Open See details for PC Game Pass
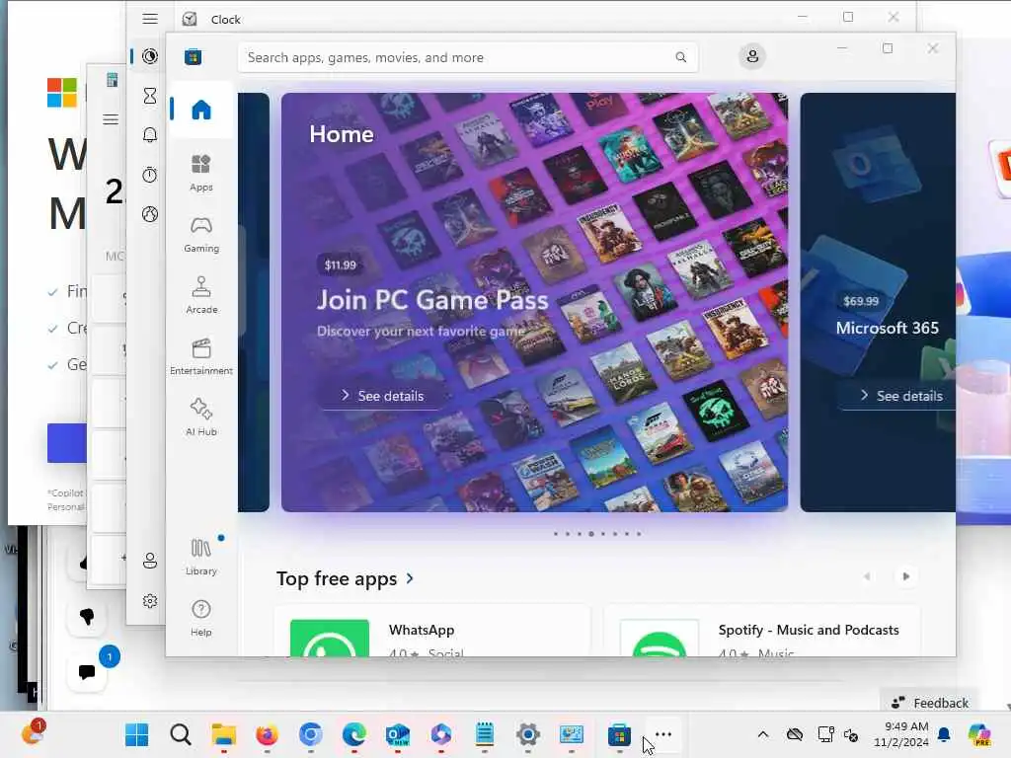Screen dimensions: 1011x758 tap(382, 396)
